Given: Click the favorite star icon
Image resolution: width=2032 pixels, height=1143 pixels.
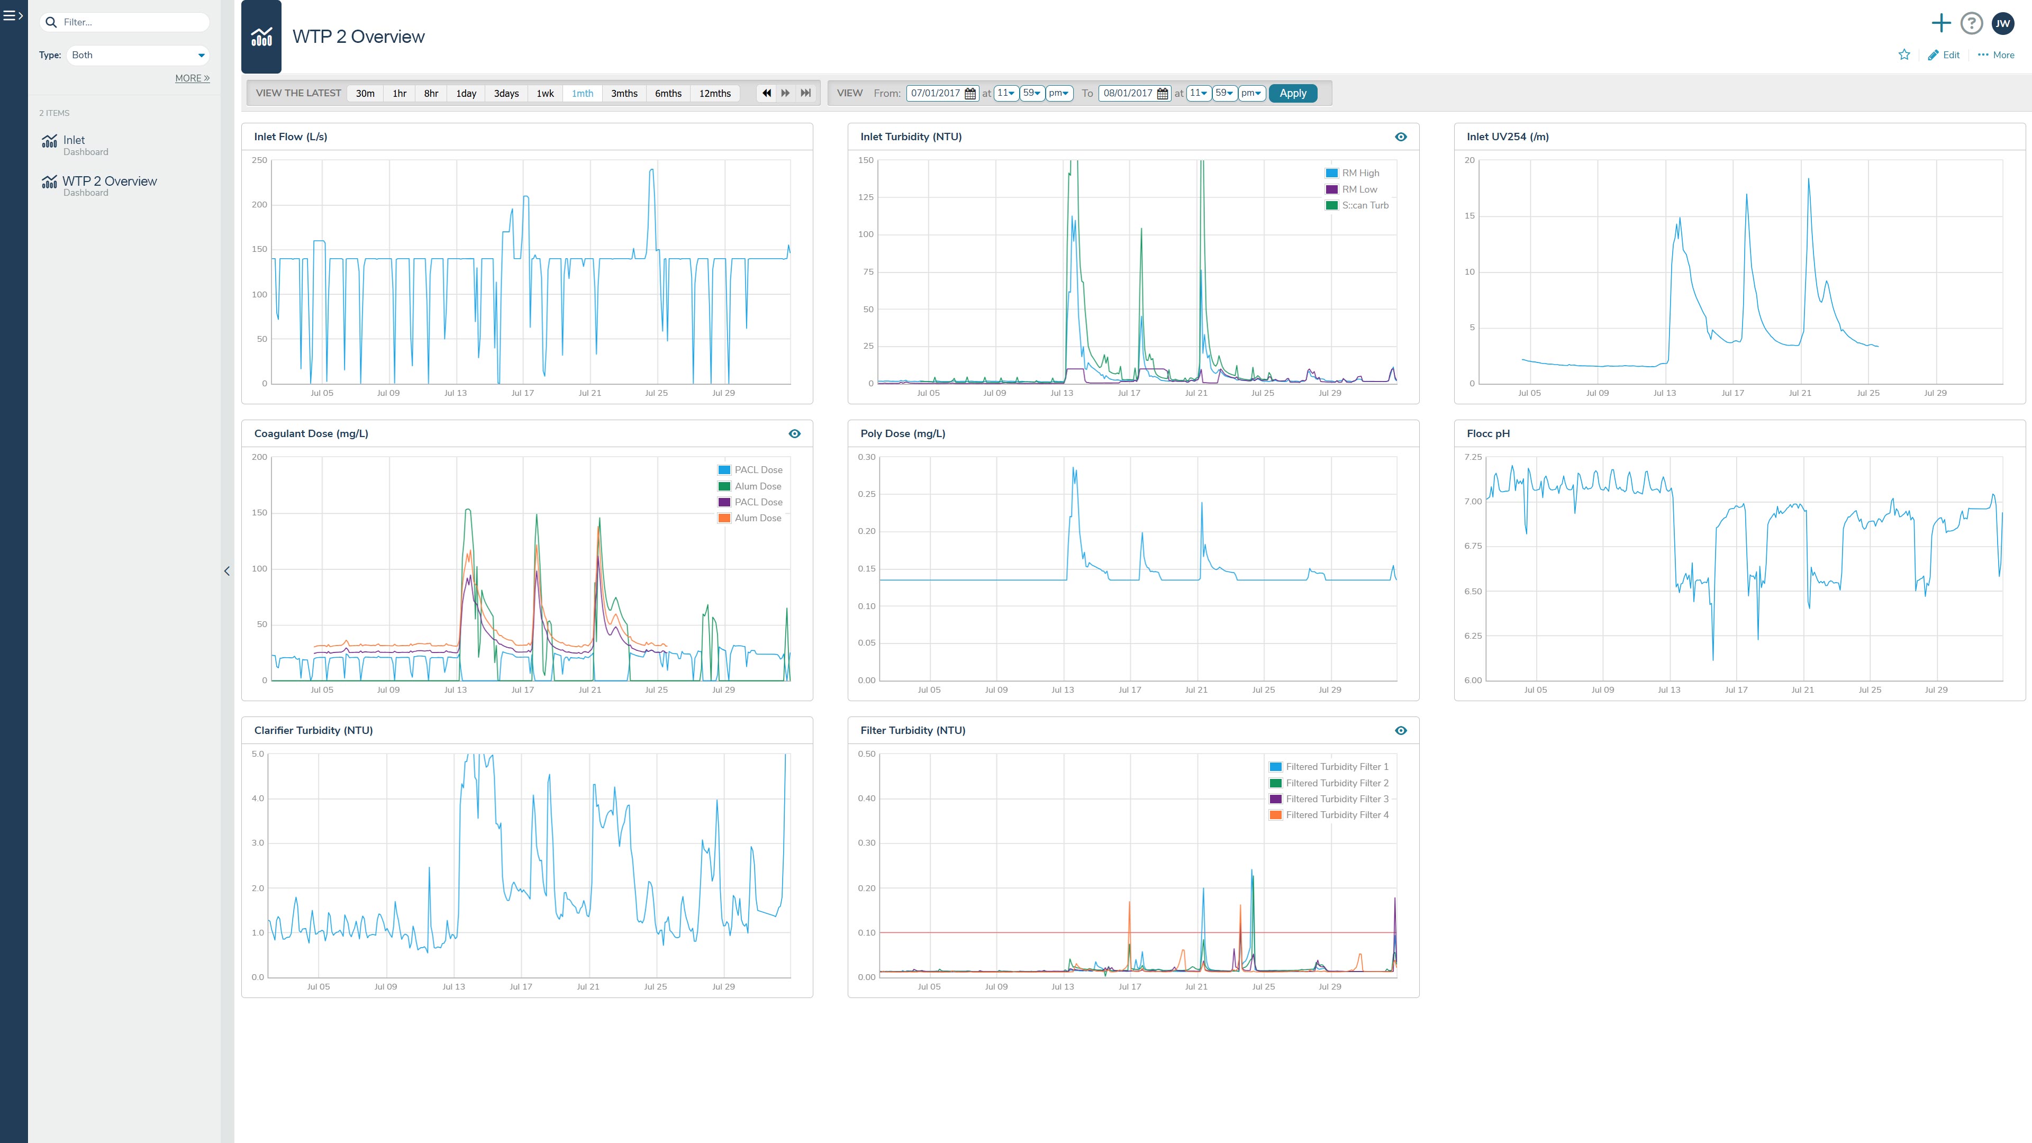Looking at the screenshot, I should (x=1904, y=55).
